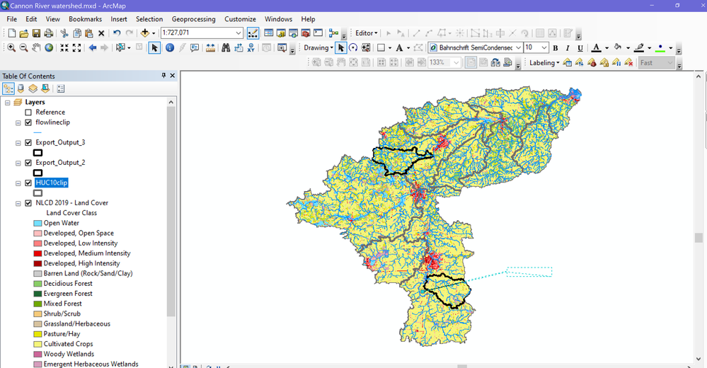Collapse the Export_Output_3 layer tree
Image resolution: width=707 pixels, height=368 pixels.
pos(18,143)
